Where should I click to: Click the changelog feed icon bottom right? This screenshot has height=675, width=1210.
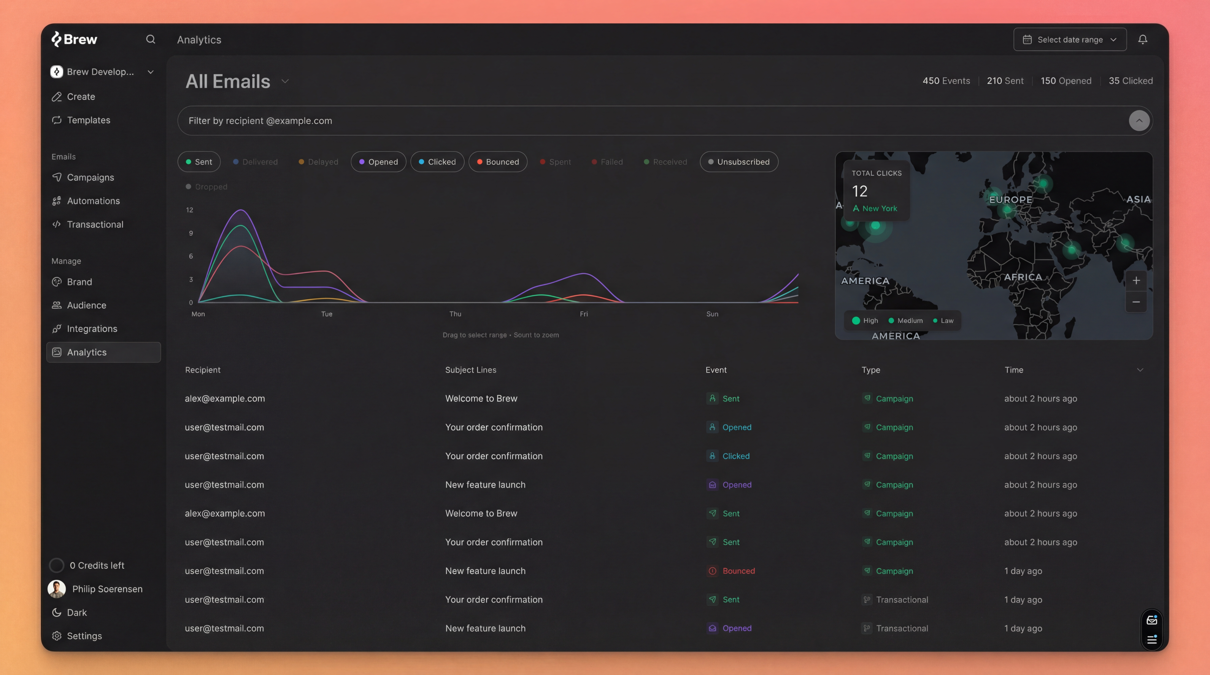1152,640
